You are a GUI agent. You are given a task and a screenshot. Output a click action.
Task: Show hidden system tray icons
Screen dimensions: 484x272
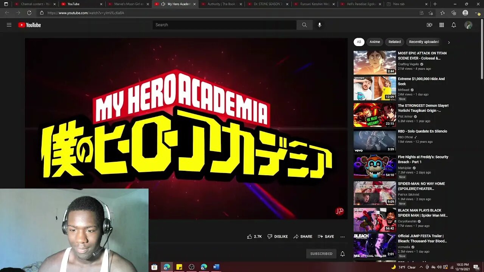(x=421, y=267)
